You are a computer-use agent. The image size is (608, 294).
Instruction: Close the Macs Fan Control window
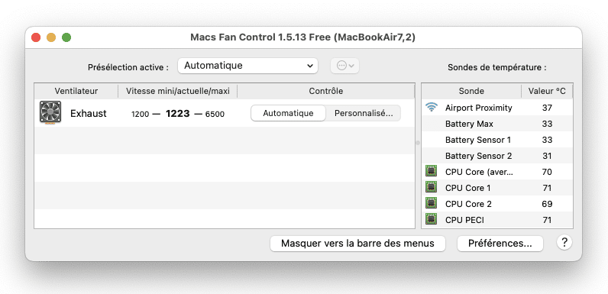(x=36, y=37)
